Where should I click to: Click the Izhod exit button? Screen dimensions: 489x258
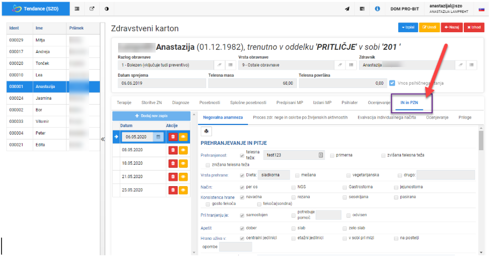tap(474, 27)
